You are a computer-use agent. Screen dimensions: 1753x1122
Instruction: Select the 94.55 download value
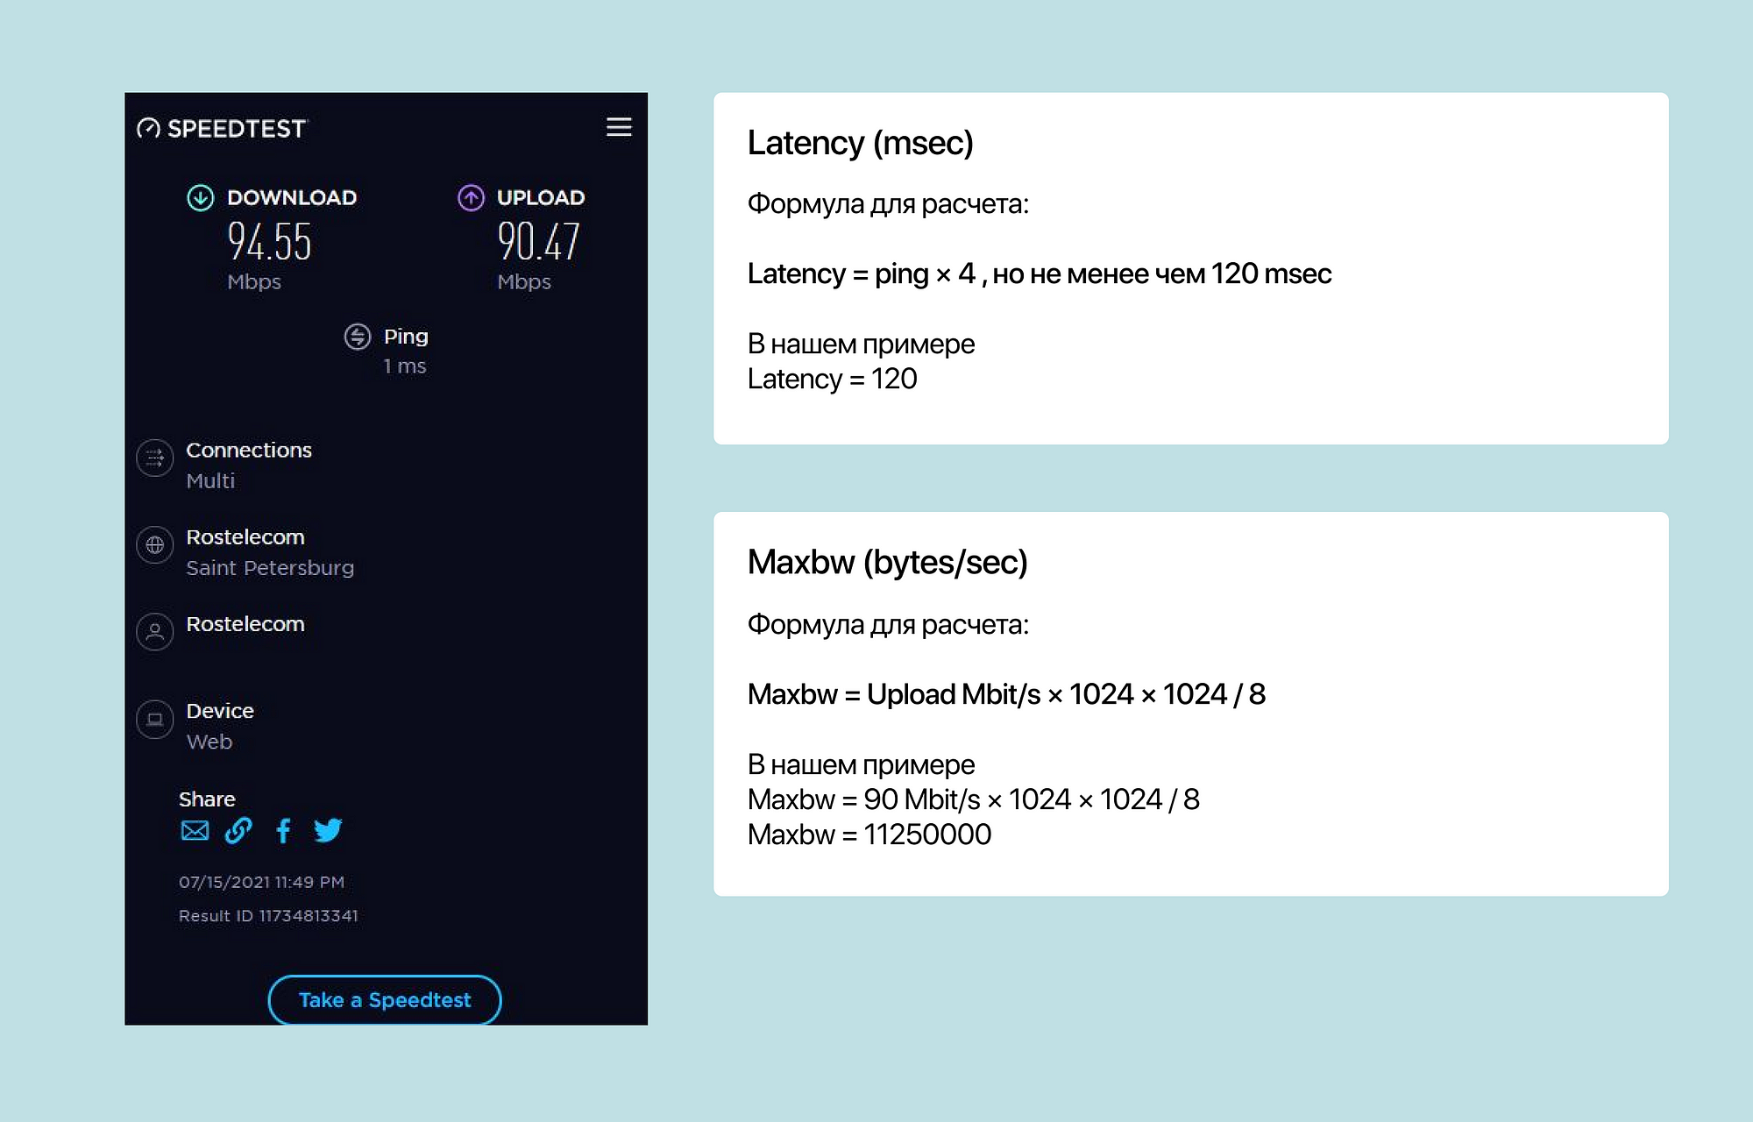269,242
